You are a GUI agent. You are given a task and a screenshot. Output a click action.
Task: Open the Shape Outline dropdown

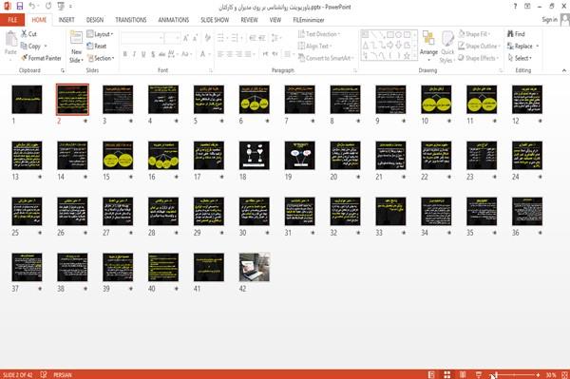point(479,47)
